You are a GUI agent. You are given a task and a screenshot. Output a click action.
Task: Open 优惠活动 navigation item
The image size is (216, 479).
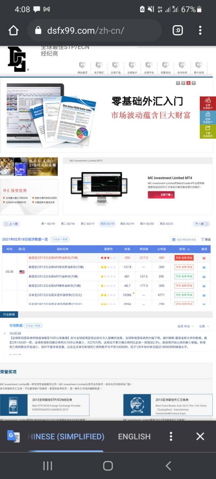pyautogui.click(x=166, y=68)
